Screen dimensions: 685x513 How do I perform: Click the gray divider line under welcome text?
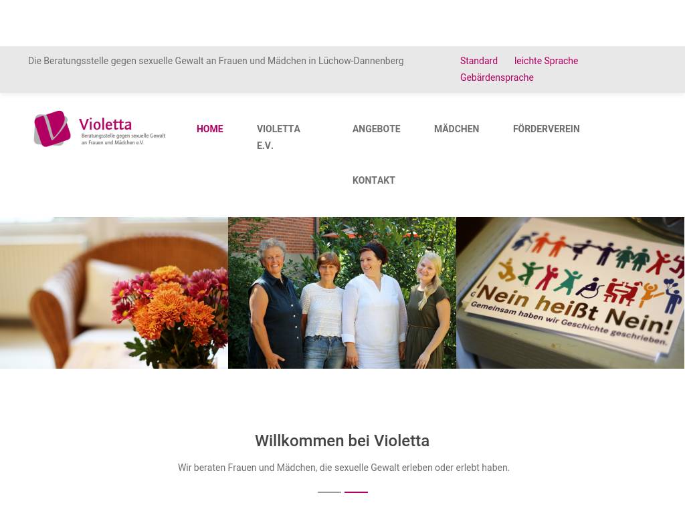pyautogui.click(x=329, y=492)
